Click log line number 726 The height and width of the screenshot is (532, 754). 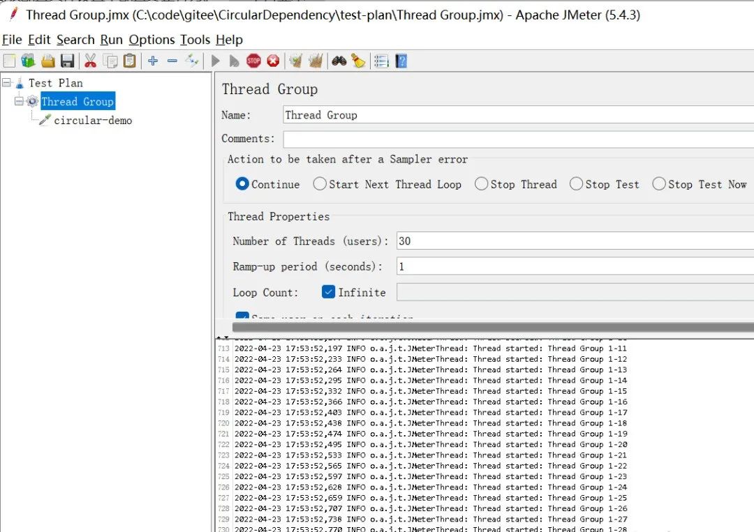(223, 487)
